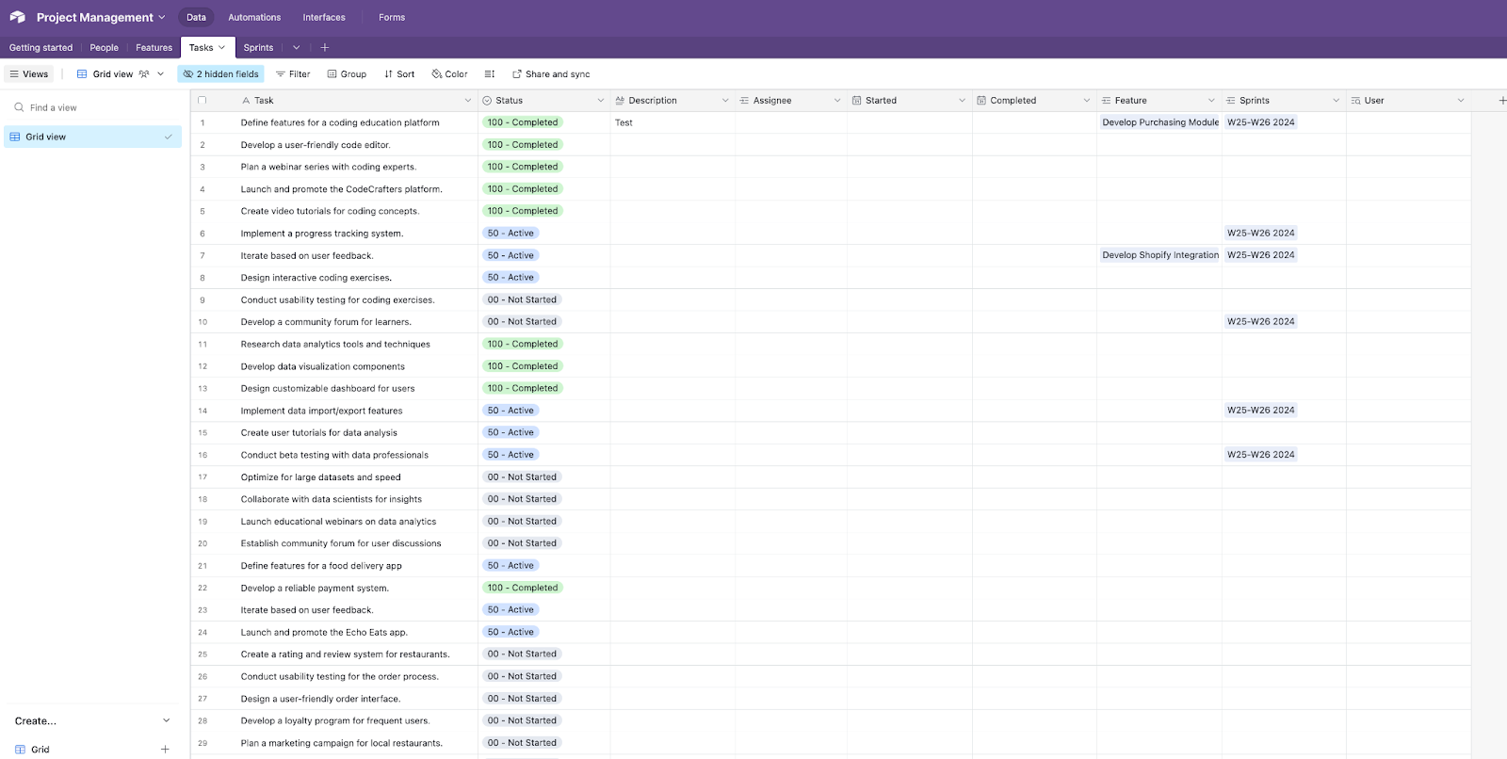Click the search icon in Find a view
This screenshot has height=759, width=1507.
pos(19,107)
